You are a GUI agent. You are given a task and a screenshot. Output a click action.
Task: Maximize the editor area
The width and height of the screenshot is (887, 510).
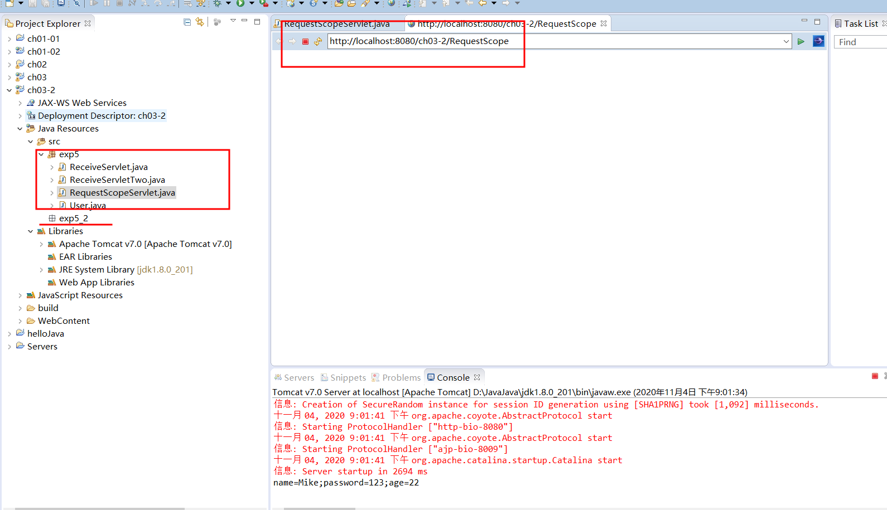coord(817,21)
